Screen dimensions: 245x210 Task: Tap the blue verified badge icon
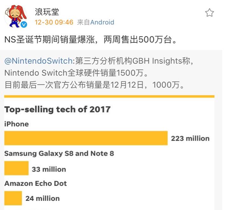click(x=24, y=24)
